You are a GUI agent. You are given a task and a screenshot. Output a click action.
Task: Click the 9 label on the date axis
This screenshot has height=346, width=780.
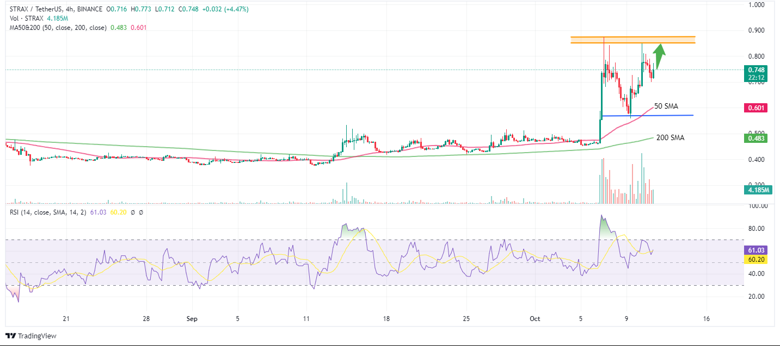627,318
